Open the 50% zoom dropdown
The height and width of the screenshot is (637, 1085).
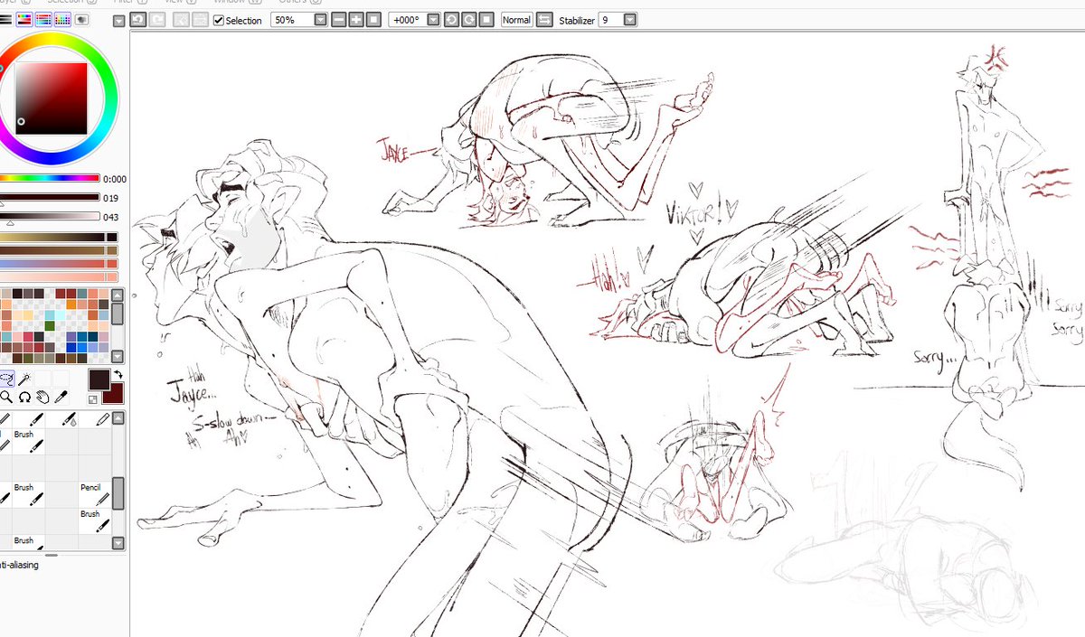321,19
